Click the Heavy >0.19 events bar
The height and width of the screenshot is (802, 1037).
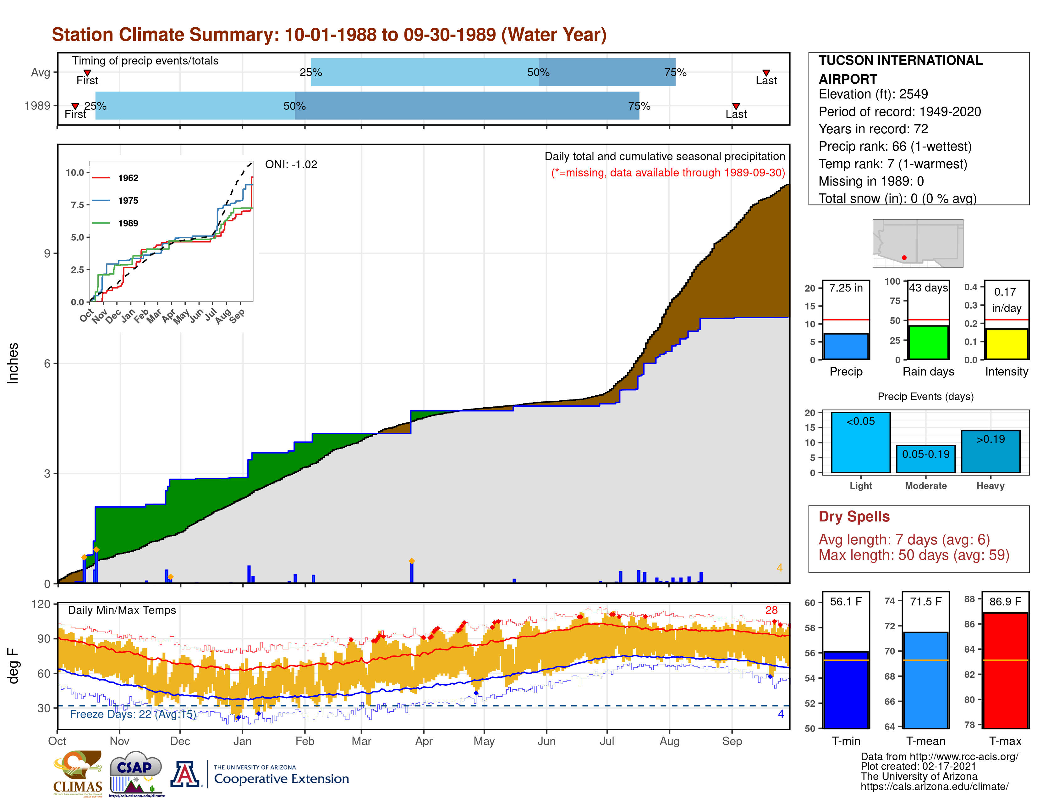coord(990,451)
